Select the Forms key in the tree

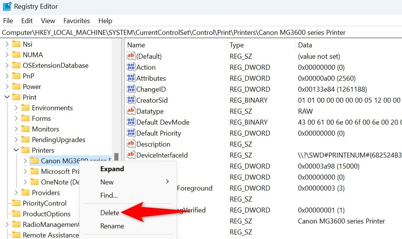click(41, 119)
